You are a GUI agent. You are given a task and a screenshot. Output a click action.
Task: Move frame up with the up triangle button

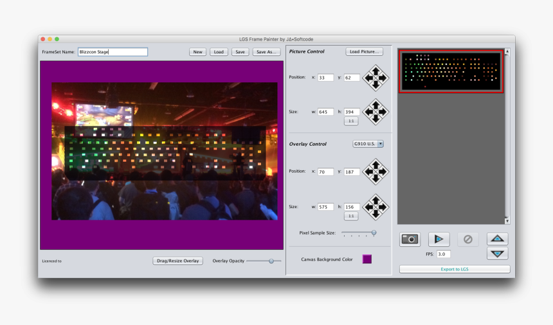point(497,239)
